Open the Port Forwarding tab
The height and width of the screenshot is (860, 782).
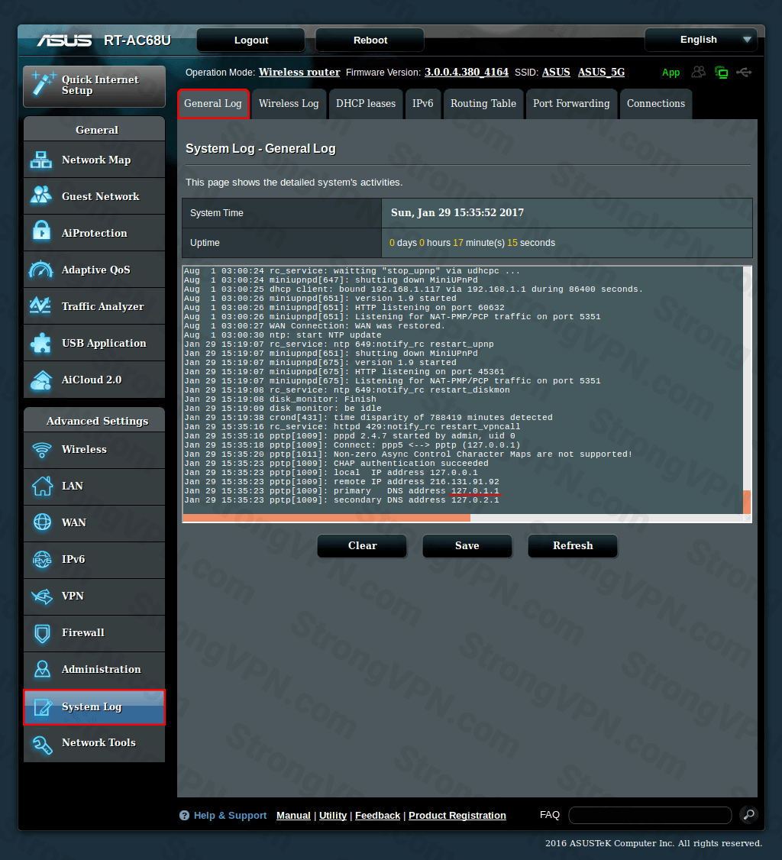(x=571, y=104)
